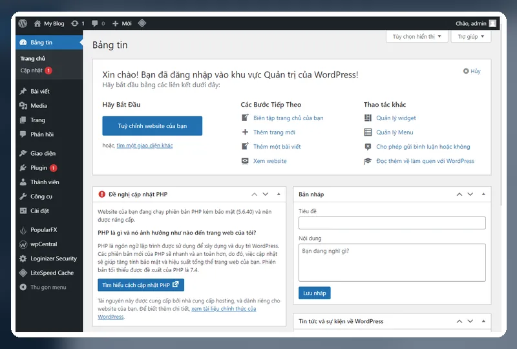The width and height of the screenshot is (517, 349).
Task: Focus the Nội dung draft textarea
Action: pos(392,262)
